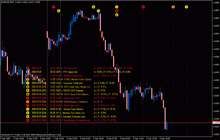The height and width of the screenshot is (140, 220).
Task: Select the 'Manufacturing Production m/m' event text
Action: click(77, 120)
